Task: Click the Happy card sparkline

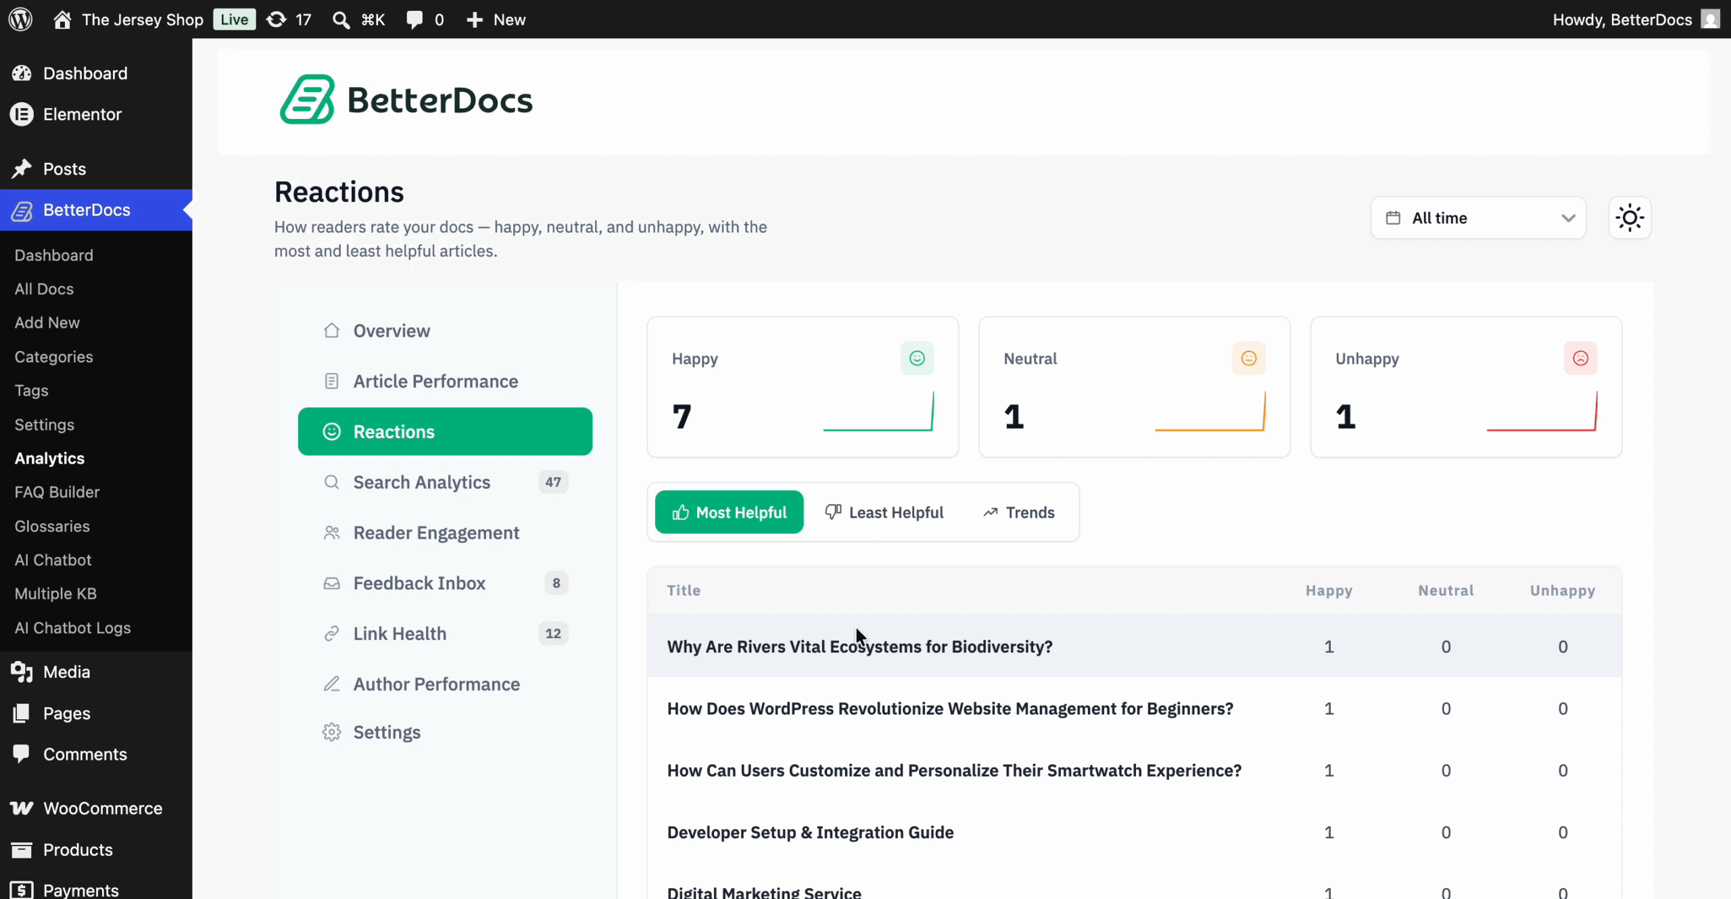Action: (x=878, y=411)
